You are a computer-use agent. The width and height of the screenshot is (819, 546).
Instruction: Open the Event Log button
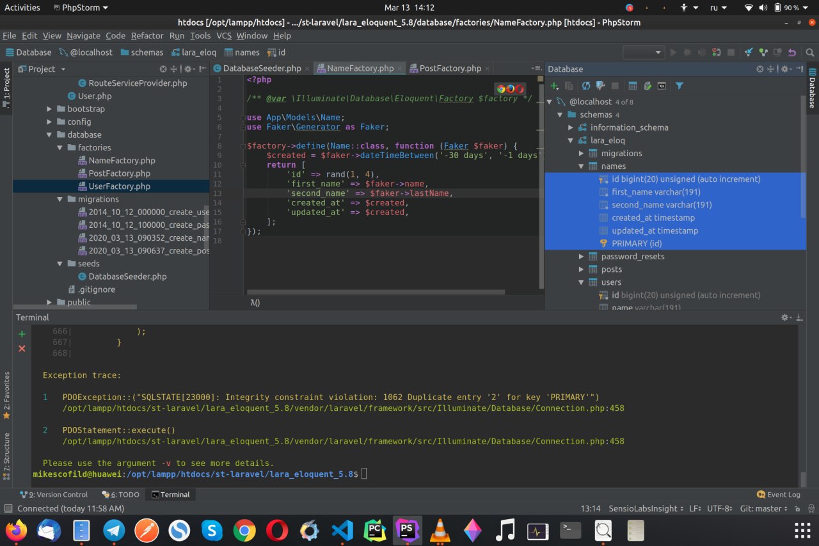(778, 494)
